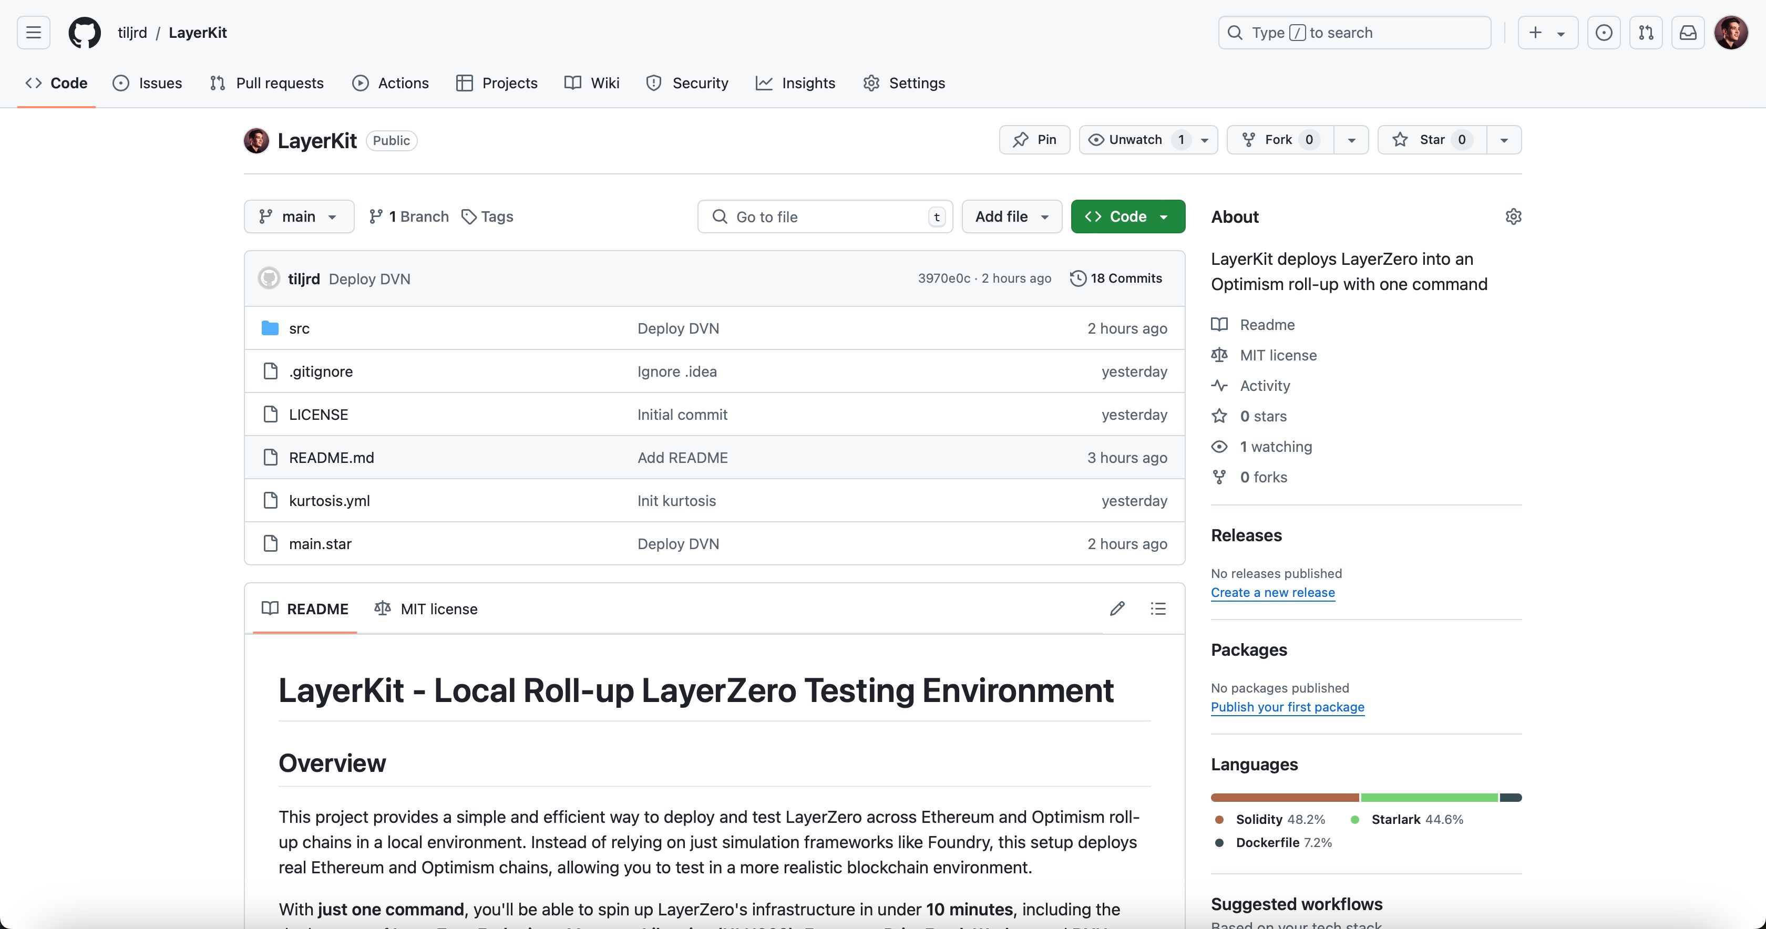Open the About settings gear icon
Viewport: 1766px width, 929px height.
(x=1513, y=216)
